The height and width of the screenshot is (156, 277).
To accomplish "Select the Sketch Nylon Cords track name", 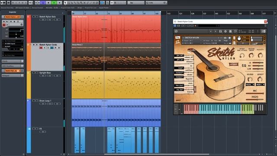I will (x=48, y=45).
